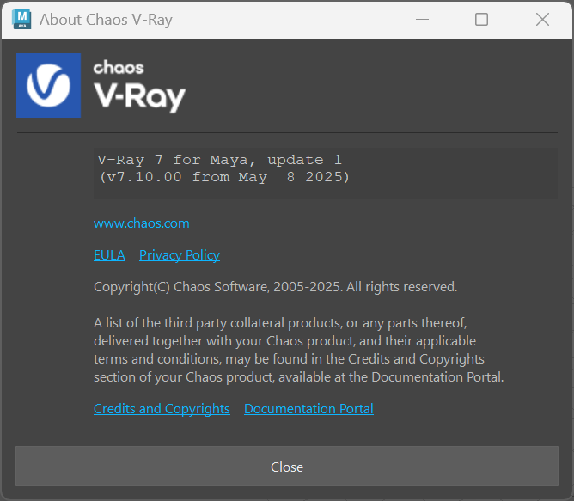This screenshot has width=574, height=501.
Task: View the Privacy Policy link
Action: point(179,255)
